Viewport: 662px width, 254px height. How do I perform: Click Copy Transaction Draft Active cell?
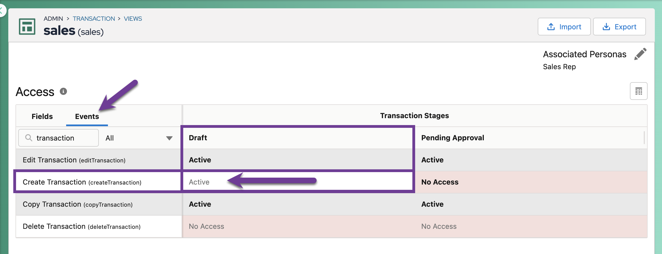299,204
